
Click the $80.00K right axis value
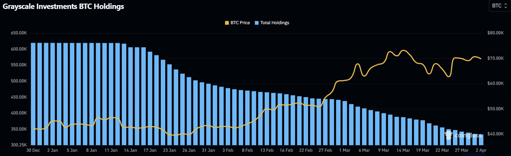tap(495, 33)
